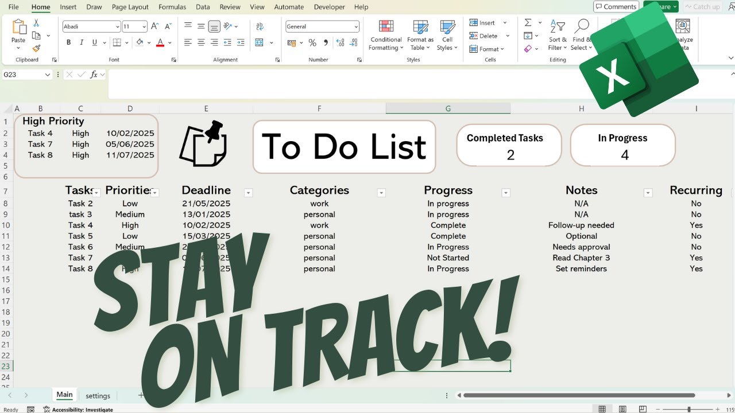Click Format as Table button
735x413 pixels.
click(x=420, y=36)
